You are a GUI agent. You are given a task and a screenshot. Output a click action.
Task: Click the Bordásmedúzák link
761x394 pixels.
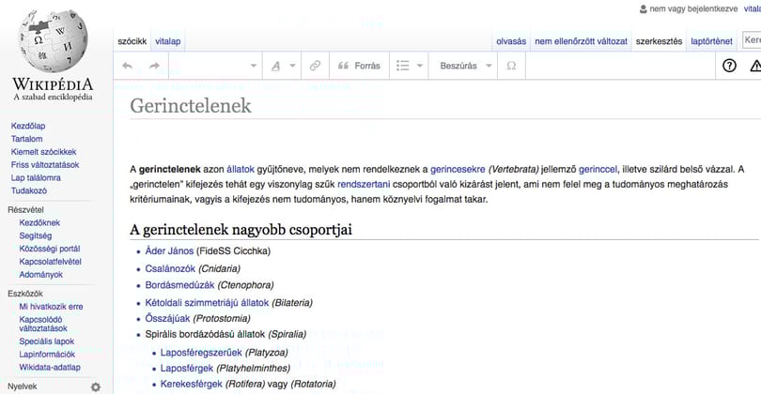(x=179, y=285)
